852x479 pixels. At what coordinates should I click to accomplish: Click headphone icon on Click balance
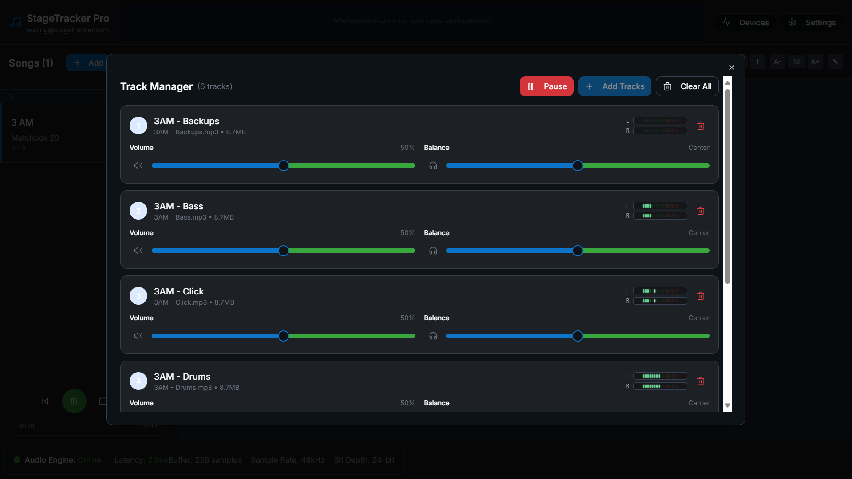pyautogui.click(x=433, y=336)
